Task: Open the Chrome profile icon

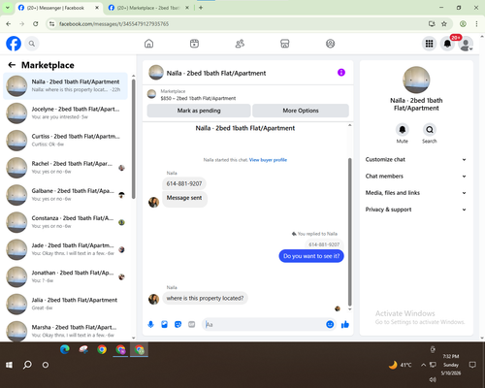Action: coord(463,23)
